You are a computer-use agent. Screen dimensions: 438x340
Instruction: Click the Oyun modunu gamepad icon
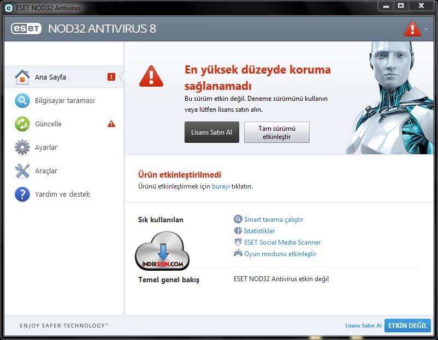coord(238,253)
